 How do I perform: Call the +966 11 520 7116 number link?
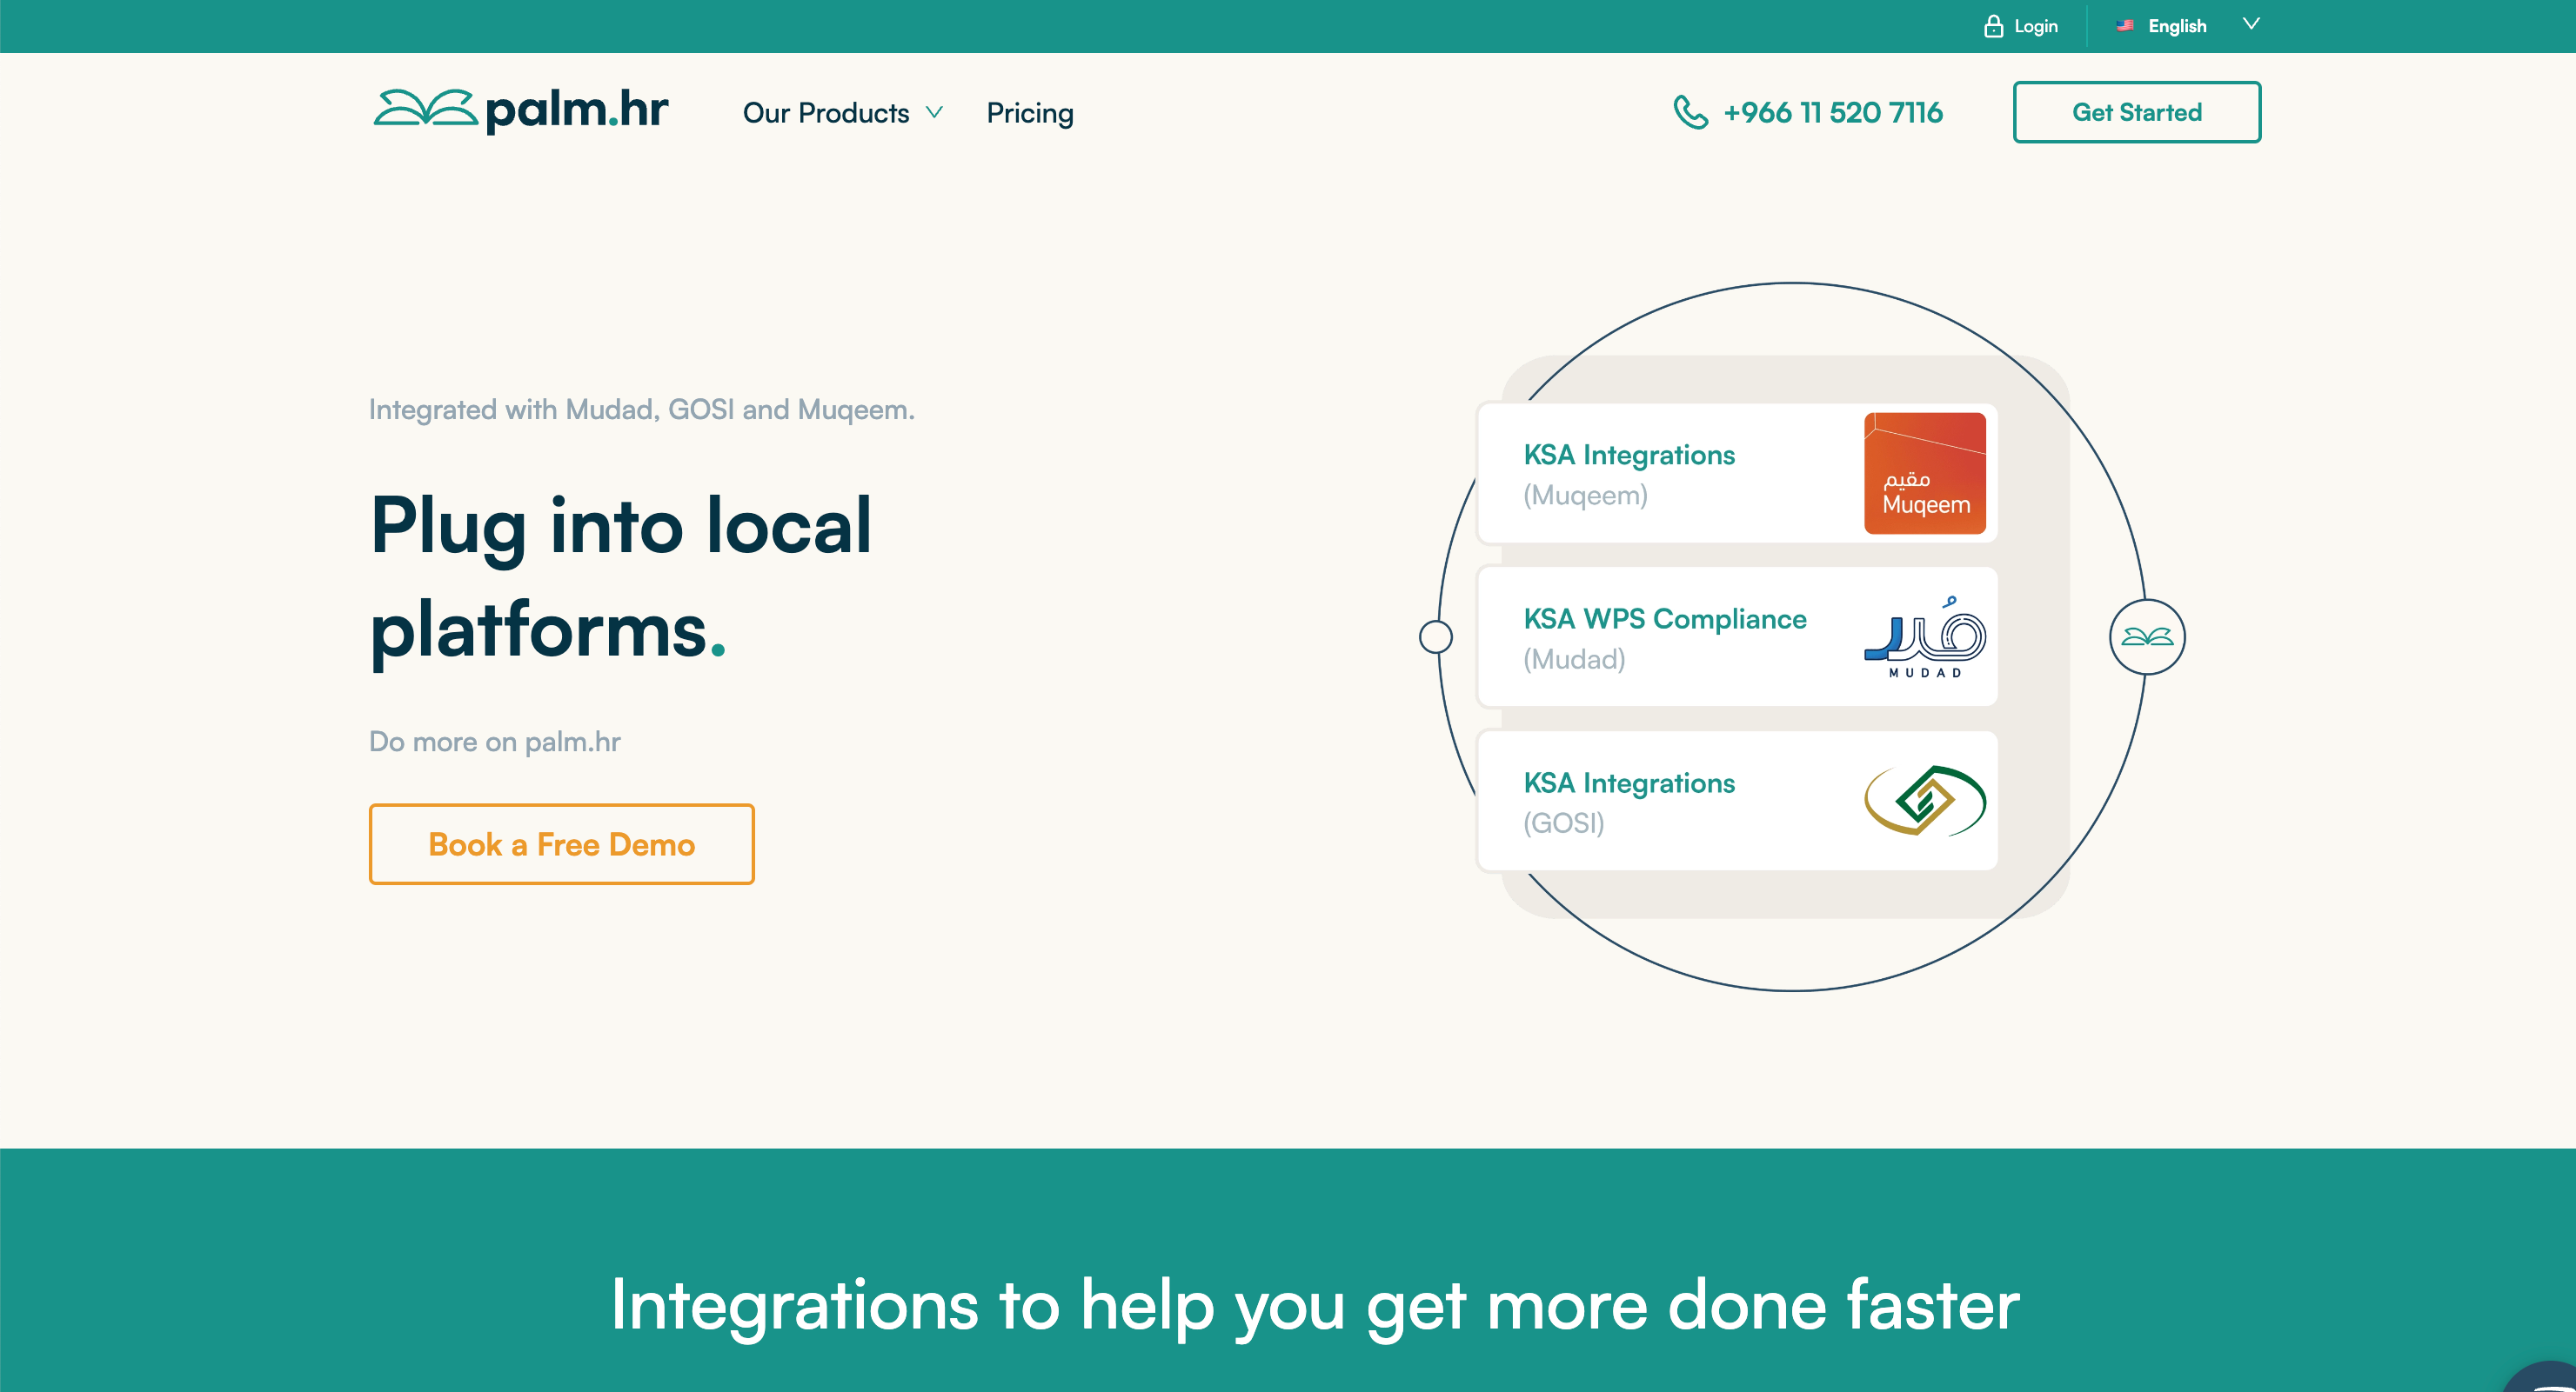coord(1832,112)
